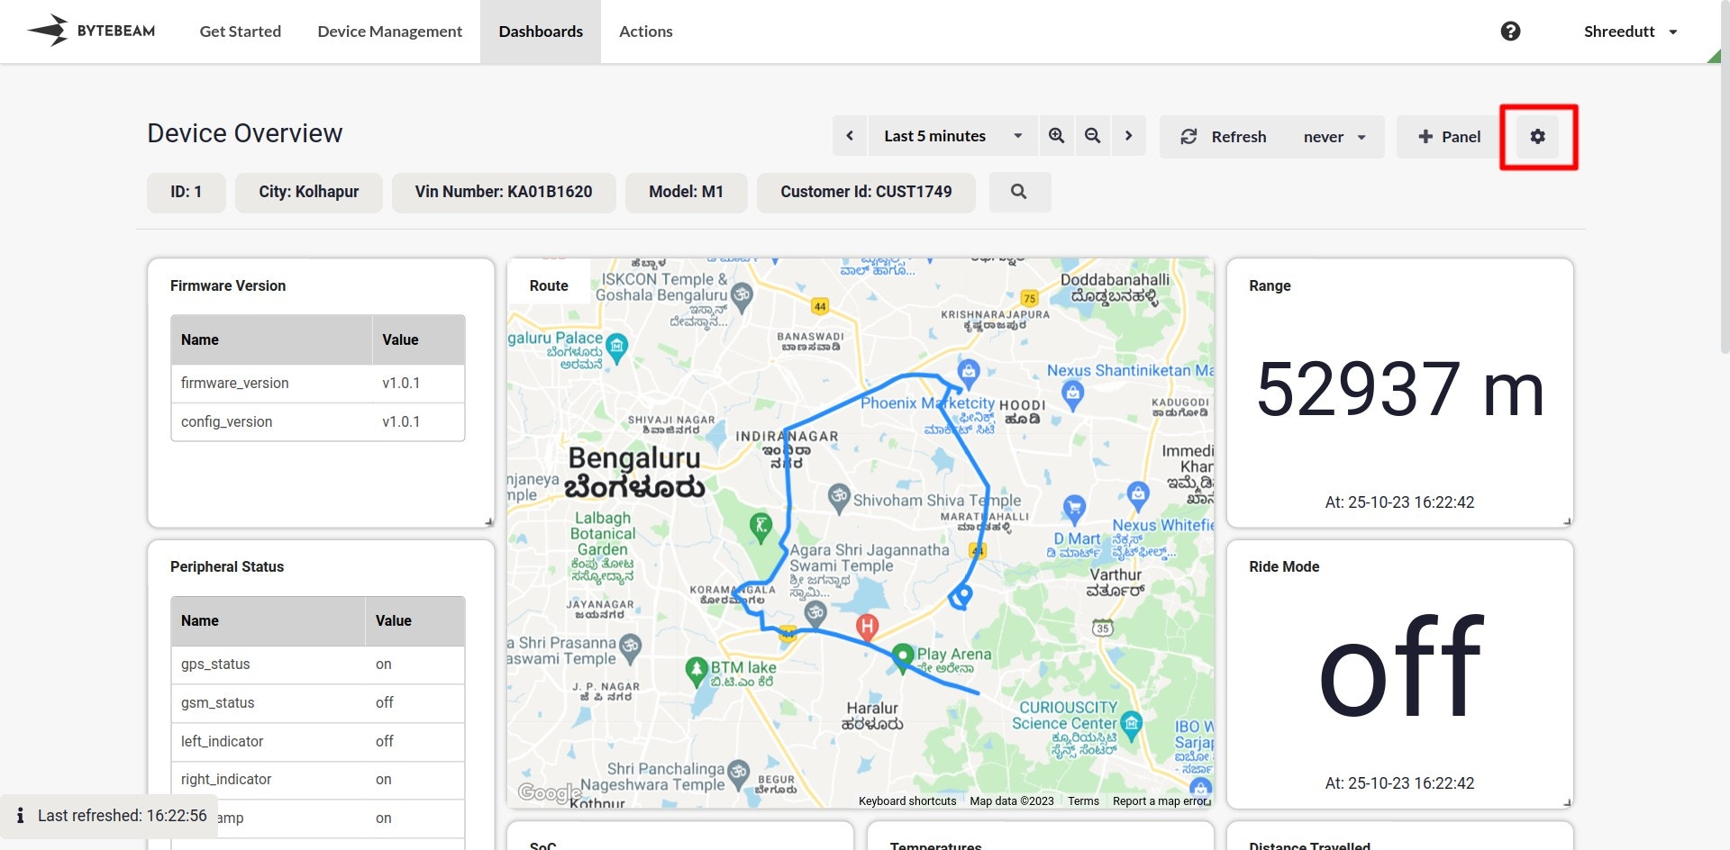Click the Name column header in Firmware Version
This screenshot has width=1730, height=850.
(271, 339)
